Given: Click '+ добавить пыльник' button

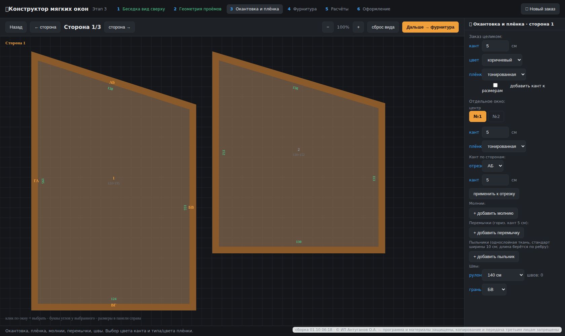Looking at the screenshot, I should (x=494, y=257).
